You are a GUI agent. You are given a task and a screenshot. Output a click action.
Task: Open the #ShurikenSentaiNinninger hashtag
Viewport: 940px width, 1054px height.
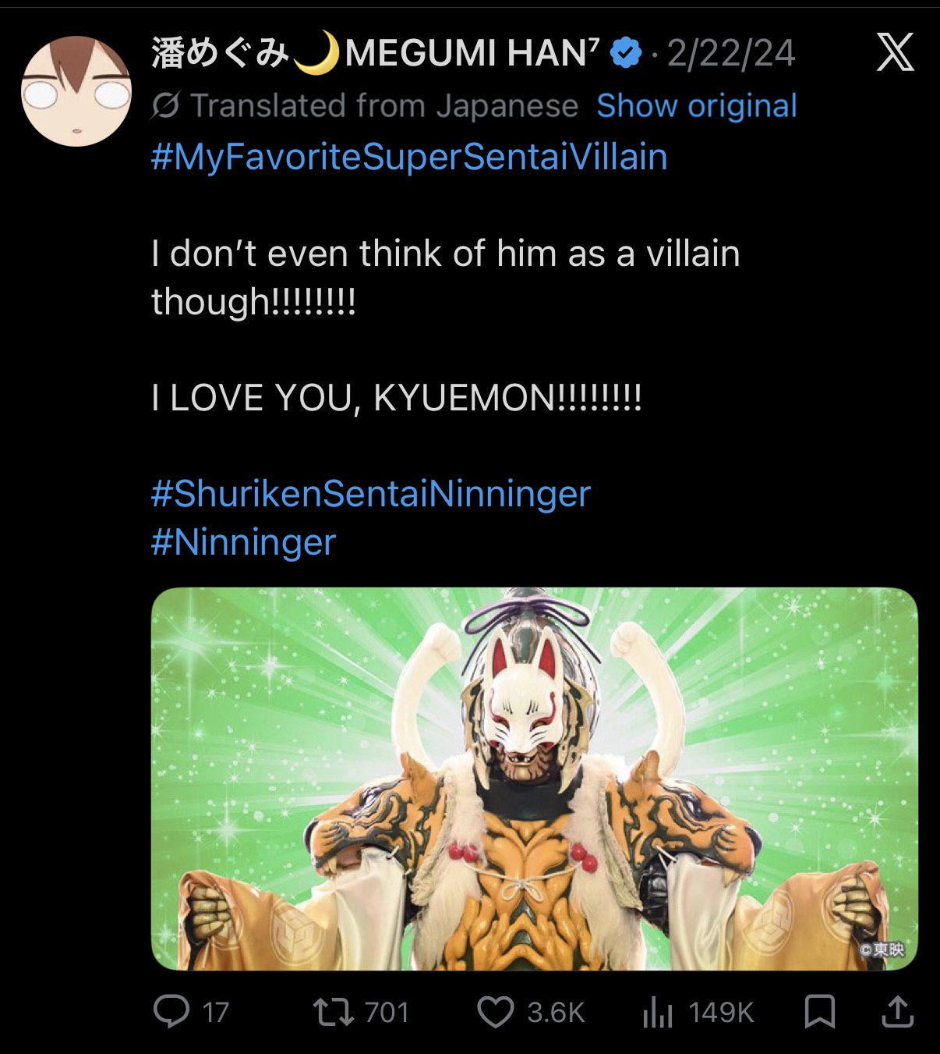[370, 494]
